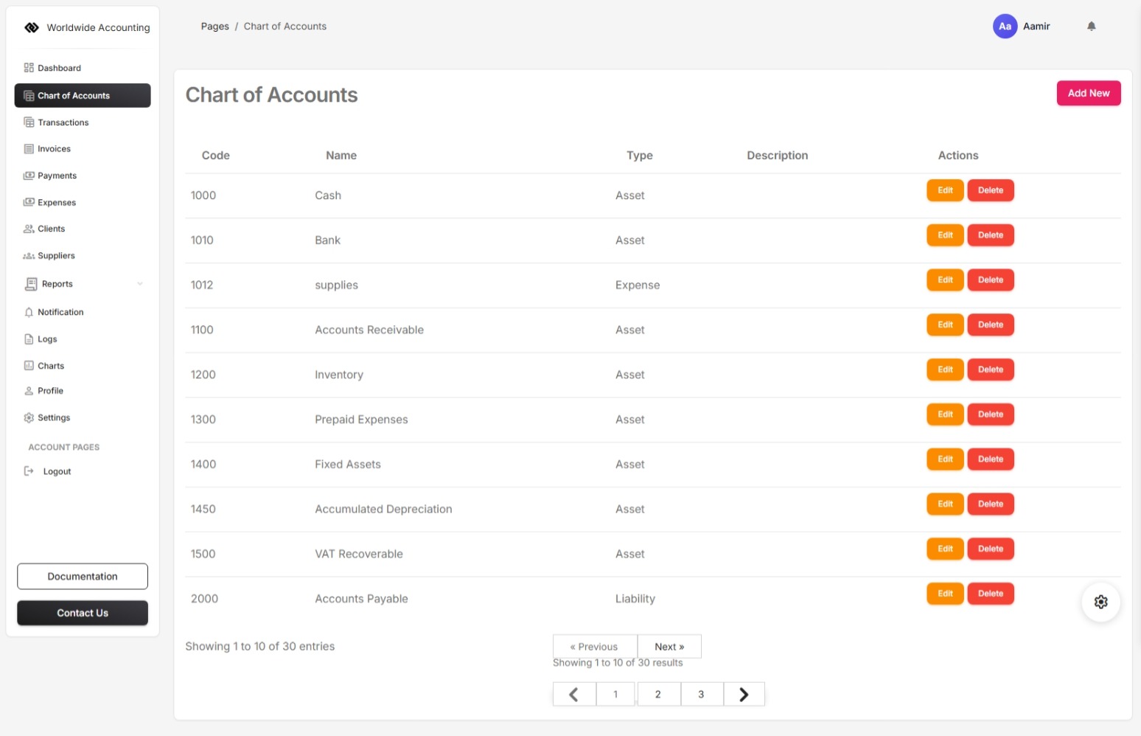This screenshot has height=736, width=1141.
Task: Click the Add New button
Action: tap(1088, 93)
